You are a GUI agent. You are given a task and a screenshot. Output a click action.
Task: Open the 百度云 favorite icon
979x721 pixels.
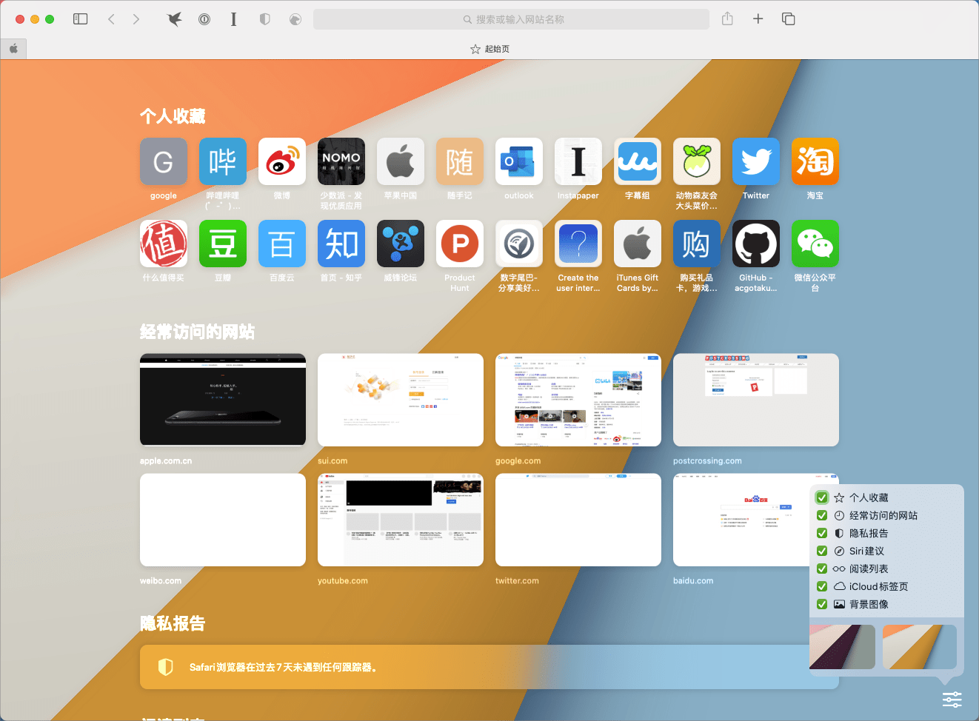282,244
